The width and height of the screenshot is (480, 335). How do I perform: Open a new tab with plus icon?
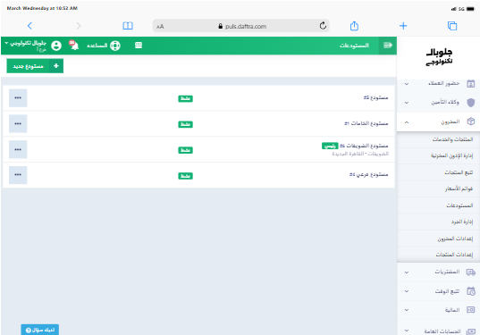tap(403, 26)
